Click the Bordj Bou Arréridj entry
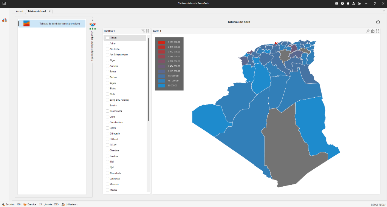The width and height of the screenshot is (387, 207). click(x=119, y=100)
